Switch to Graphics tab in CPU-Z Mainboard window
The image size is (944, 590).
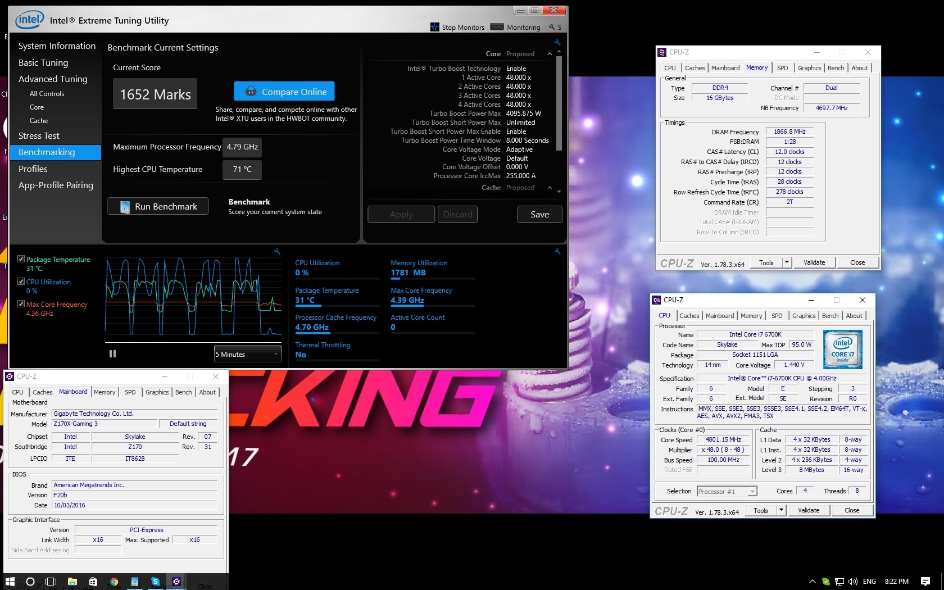click(x=157, y=392)
